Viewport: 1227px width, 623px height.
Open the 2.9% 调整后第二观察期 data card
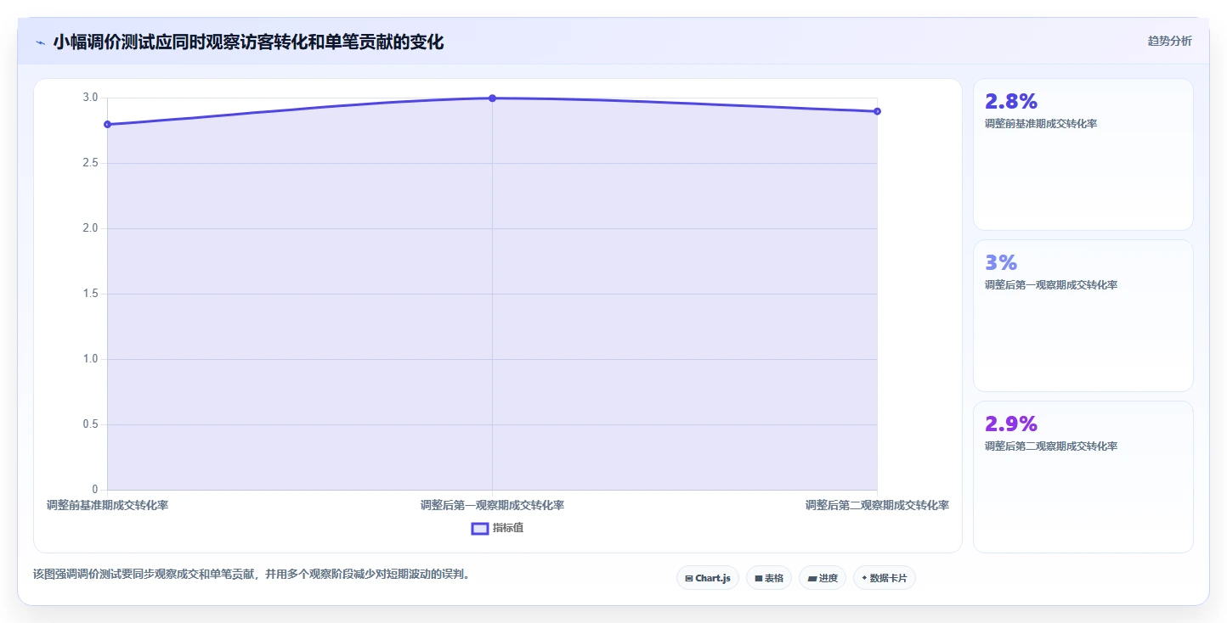tap(1083, 477)
